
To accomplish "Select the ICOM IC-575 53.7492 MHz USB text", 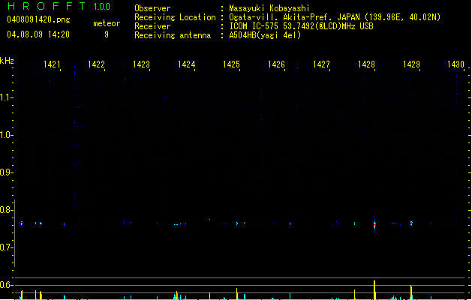I will [302, 26].
